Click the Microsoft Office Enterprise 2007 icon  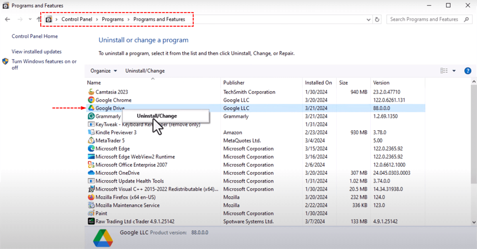91,165
